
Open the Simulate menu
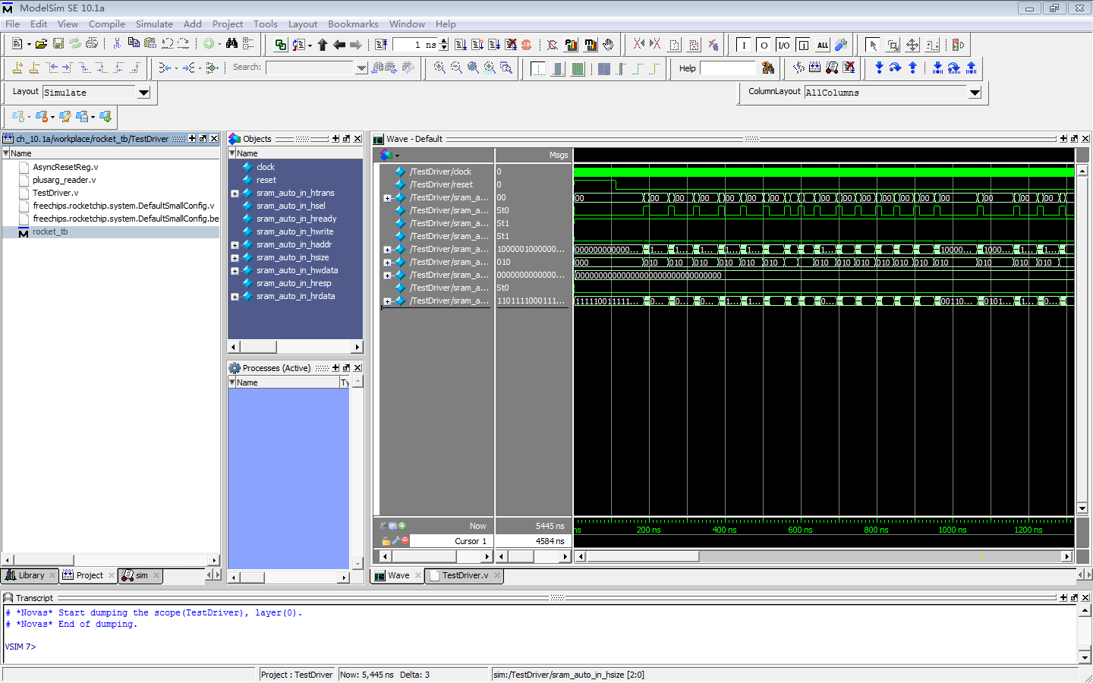point(154,24)
